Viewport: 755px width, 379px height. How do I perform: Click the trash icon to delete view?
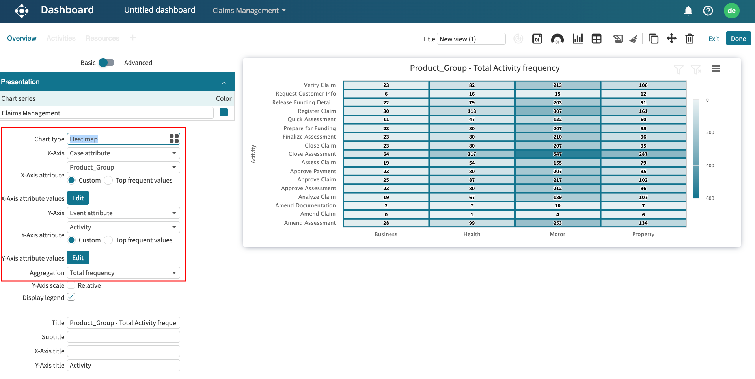690,39
